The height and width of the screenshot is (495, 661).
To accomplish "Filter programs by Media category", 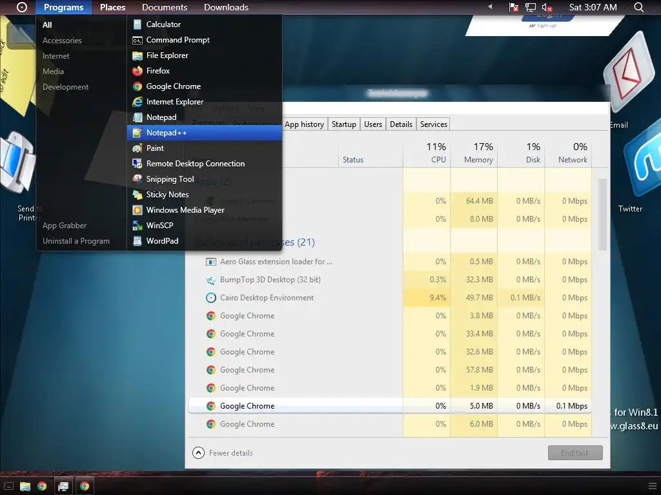I will (x=53, y=72).
